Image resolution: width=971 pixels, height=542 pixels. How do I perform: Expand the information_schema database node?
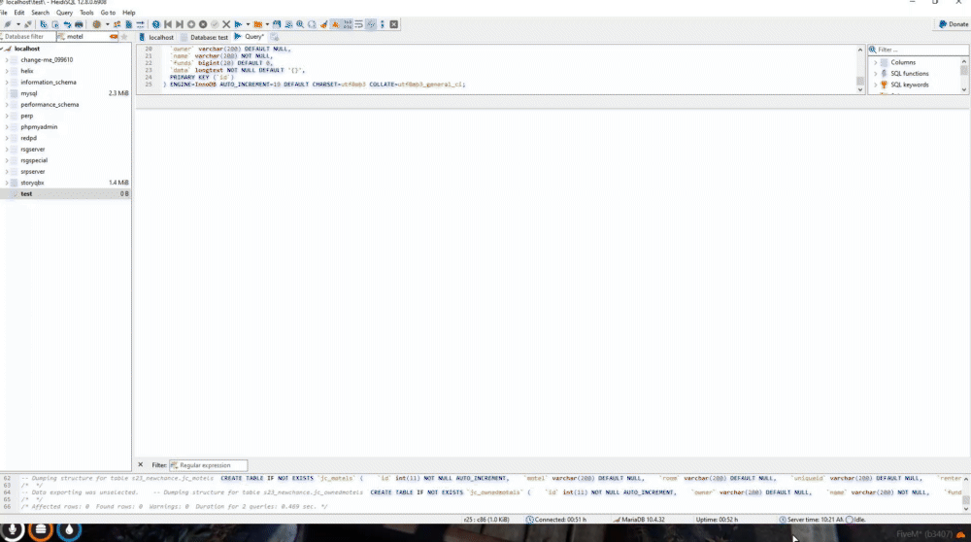[7, 83]
